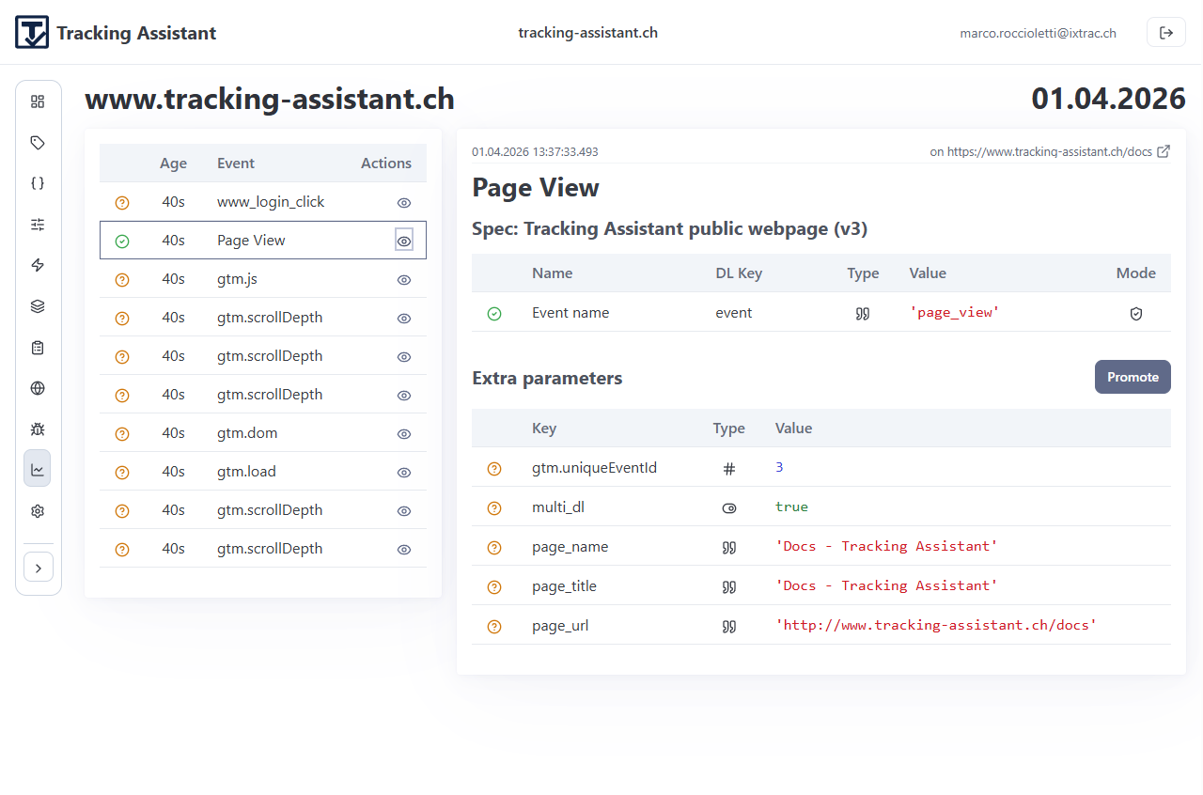Viewport: 1203px width, 795px height.
Task: Click the logout icon button
Action: [x=1166, y=33]
